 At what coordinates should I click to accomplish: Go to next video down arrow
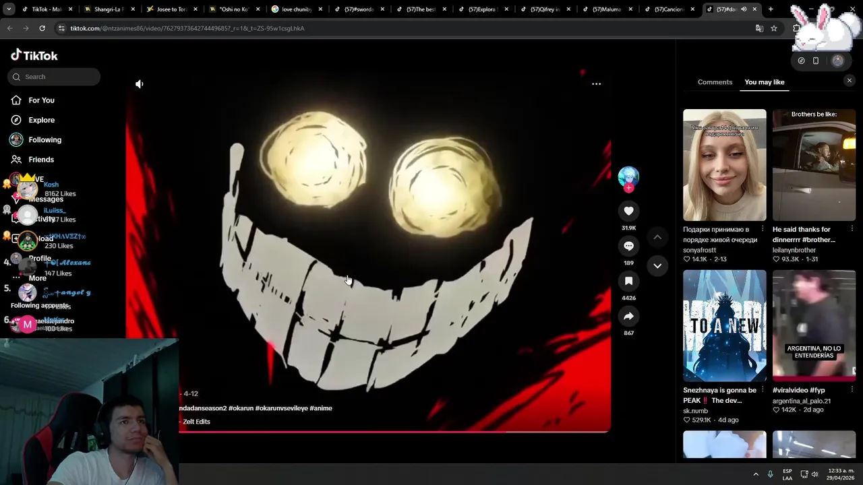pyautogui.click(x=657, y=265)
